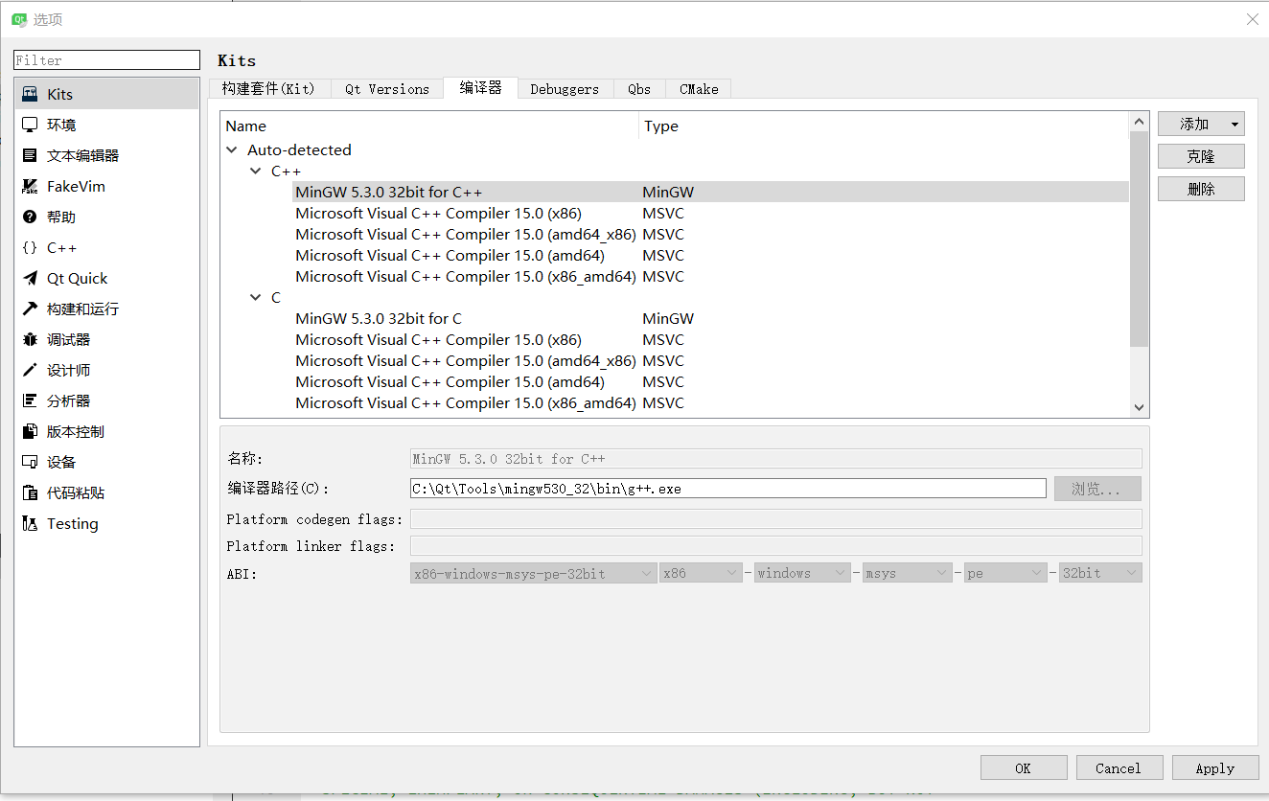This screenshot has width=1269, height=801.
Task: Collapse the C++ compiler group
Action: click(256, 171)
